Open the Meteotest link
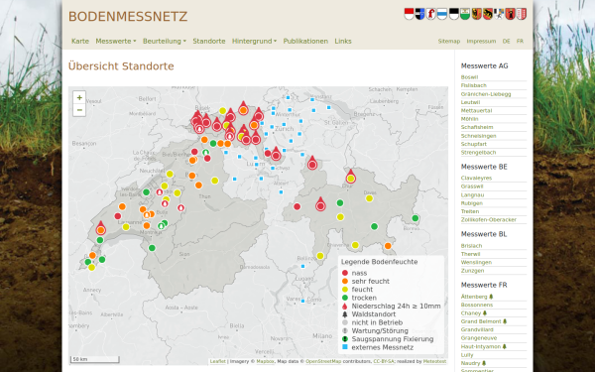The width and height of the screenshot is (595, 372). 435,361
